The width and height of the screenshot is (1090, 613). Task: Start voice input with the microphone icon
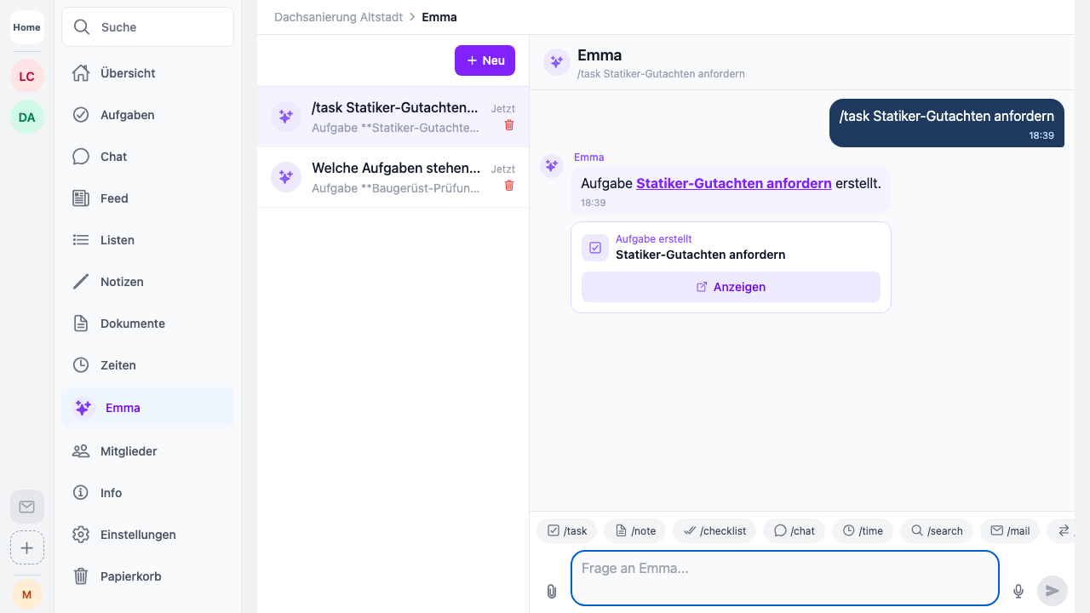(x=1018, y=591)
